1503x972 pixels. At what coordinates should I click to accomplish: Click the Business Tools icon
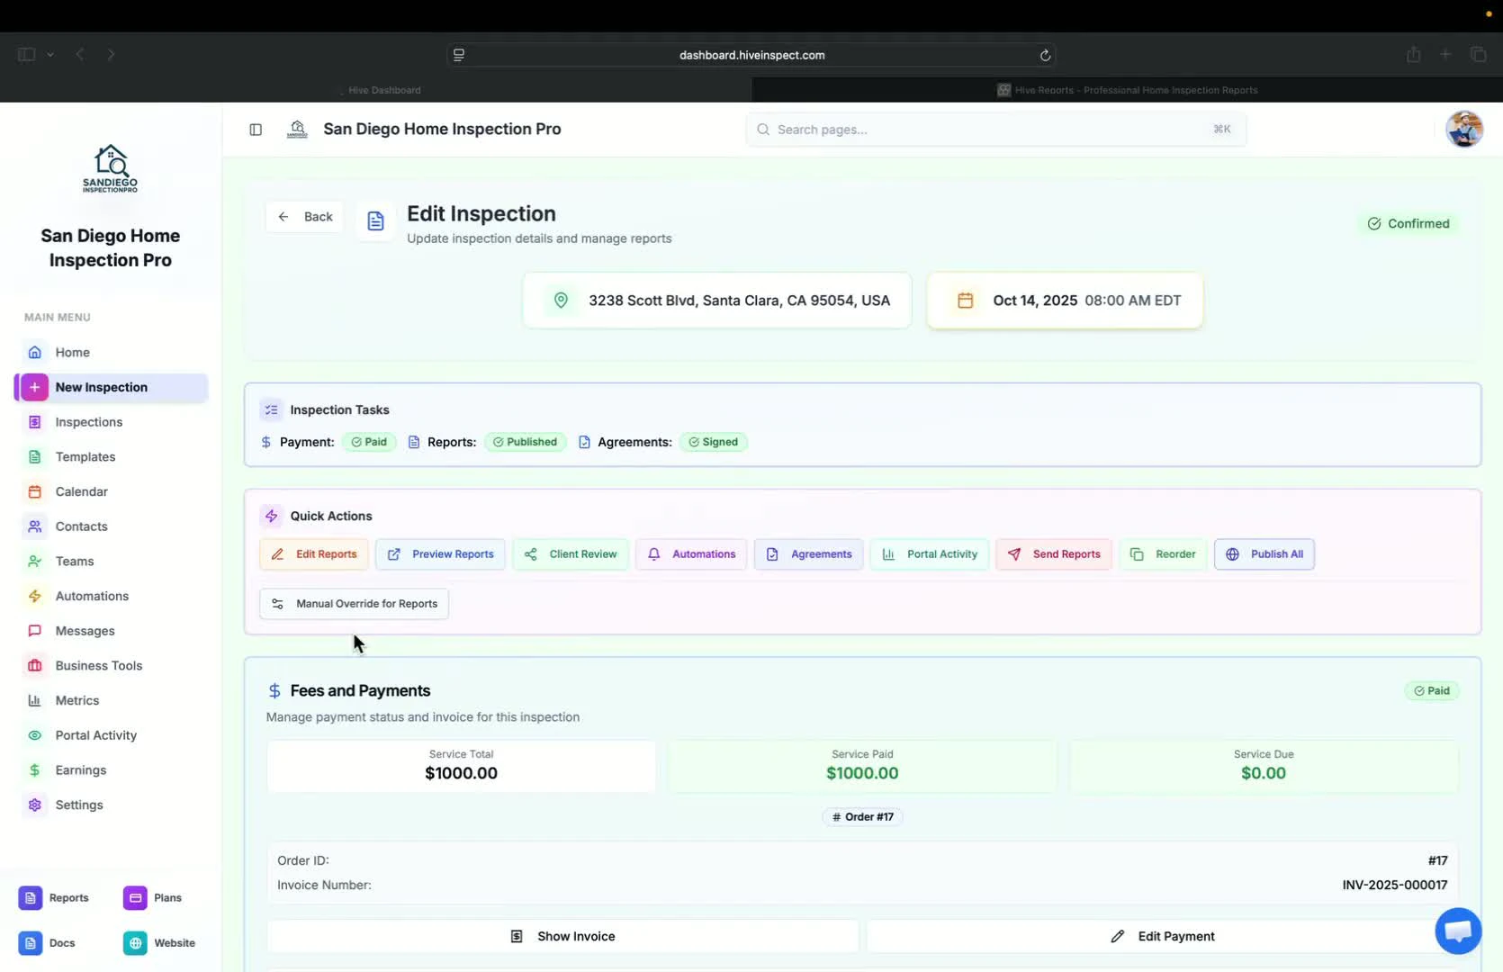coord(34,666)
